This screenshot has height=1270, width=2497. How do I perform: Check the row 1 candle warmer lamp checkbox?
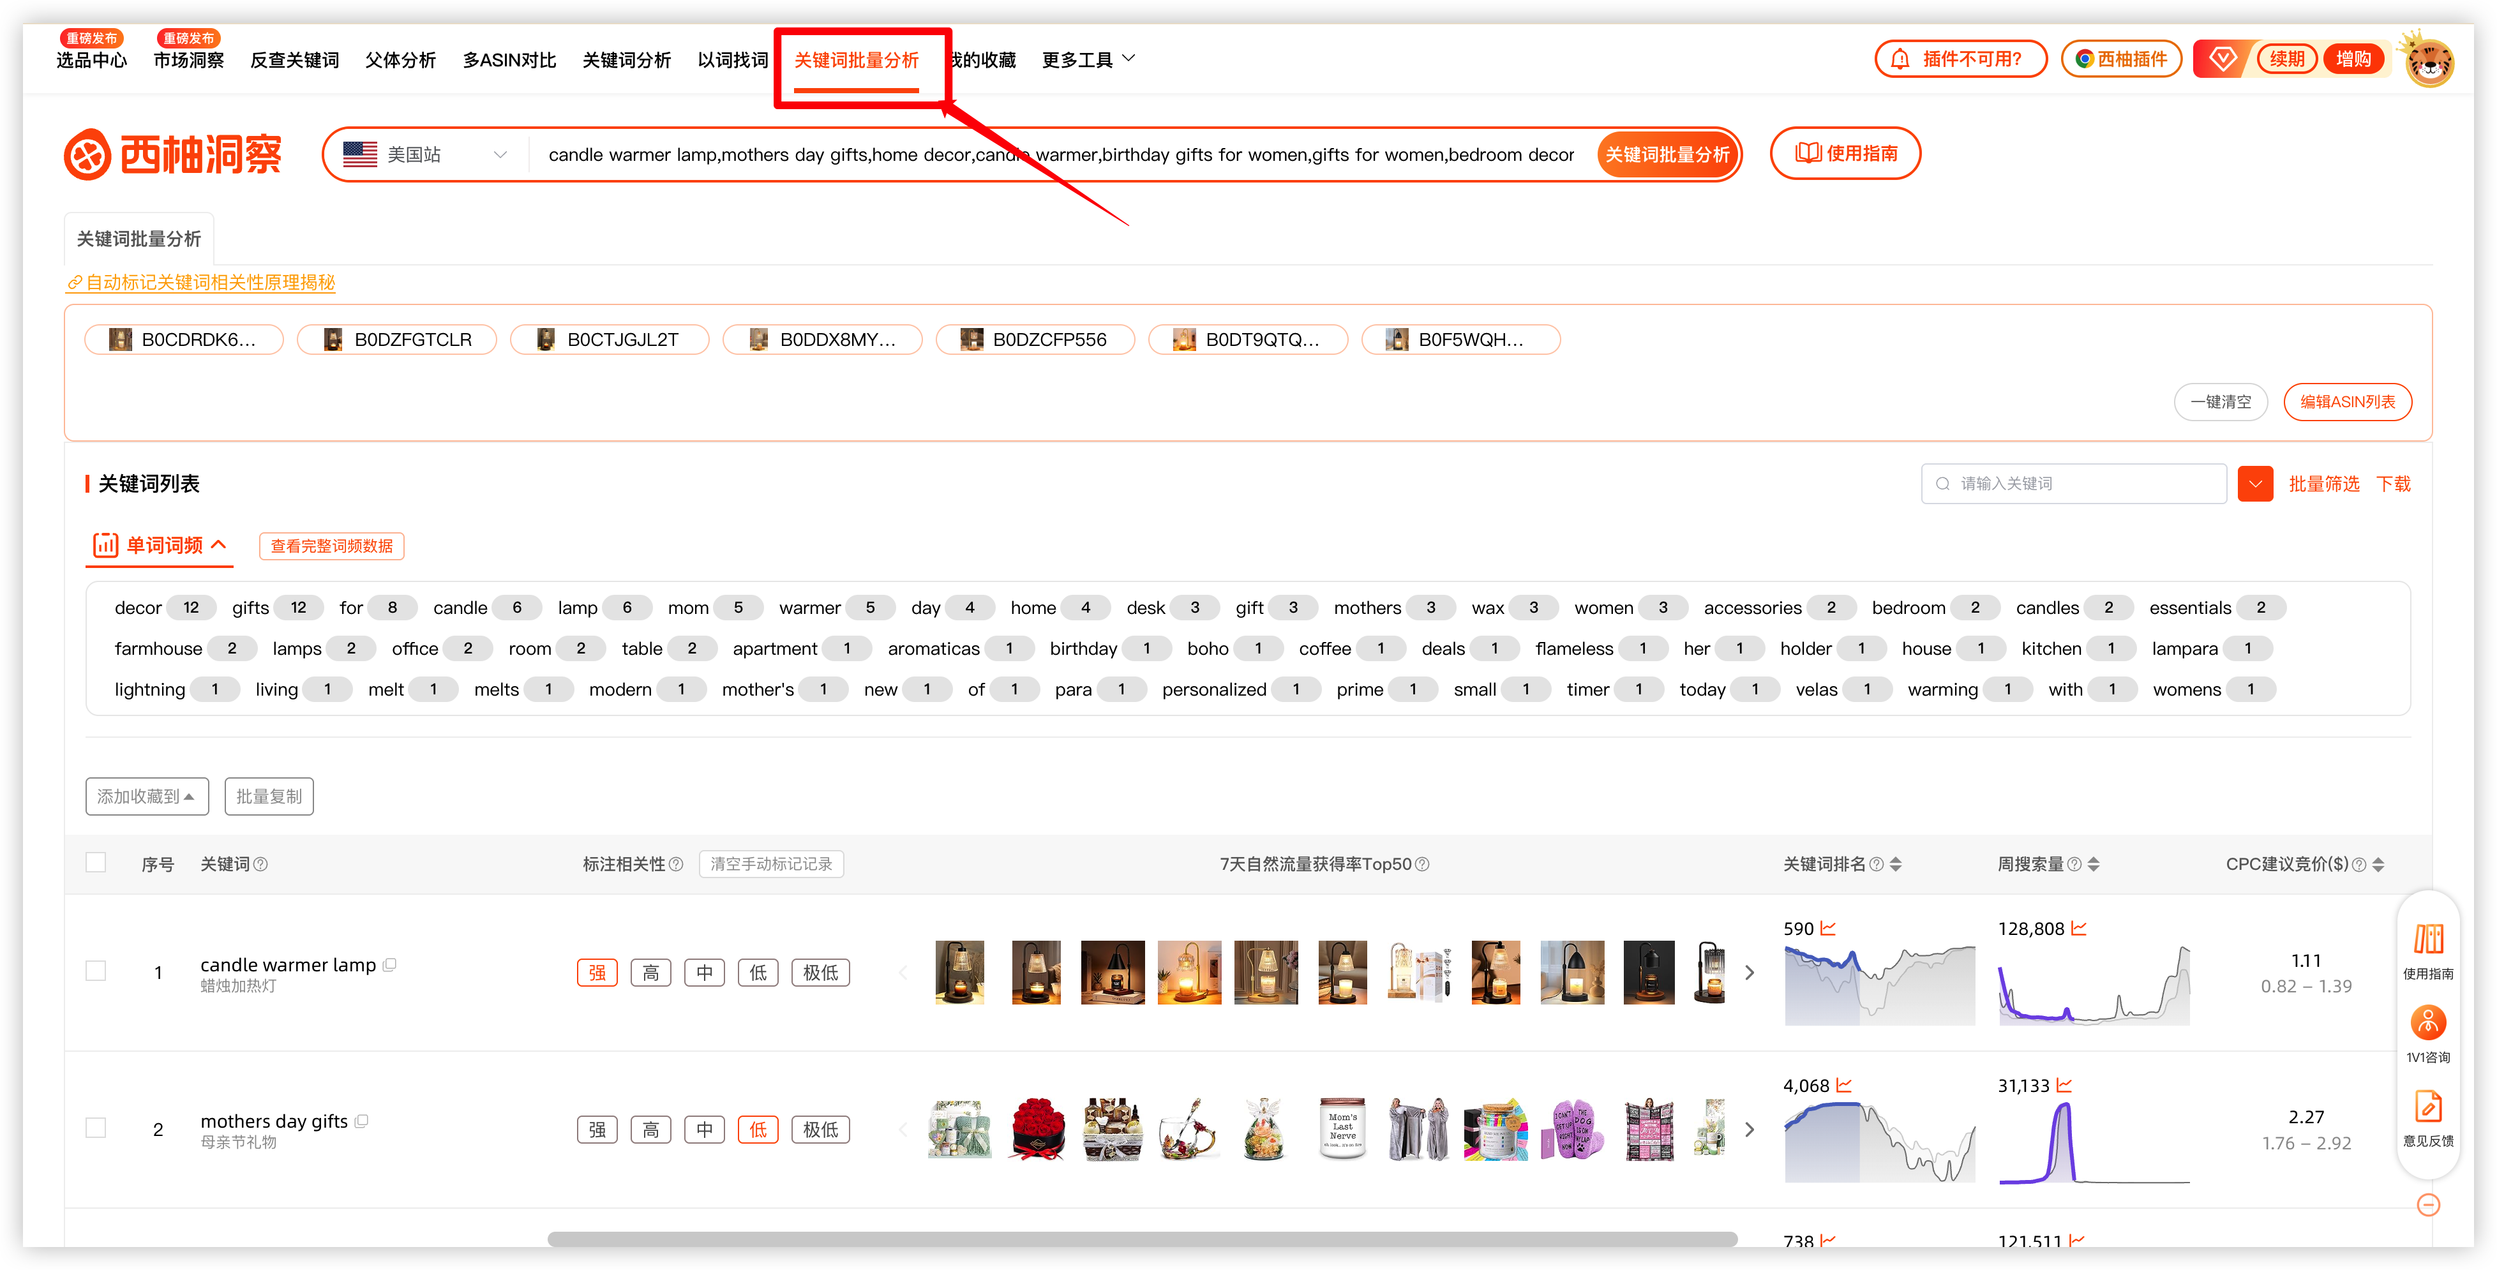(96, 971)
